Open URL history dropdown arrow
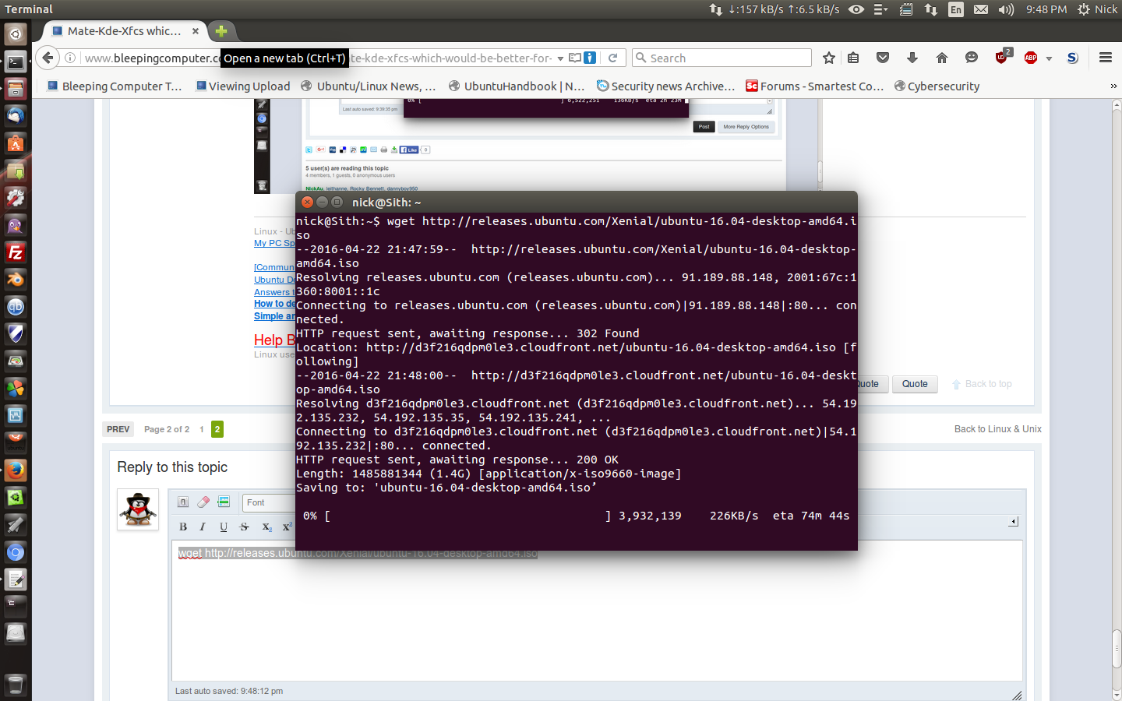Screen dimensions: 1122x701 pyautogui.click(x=560, y=58)
